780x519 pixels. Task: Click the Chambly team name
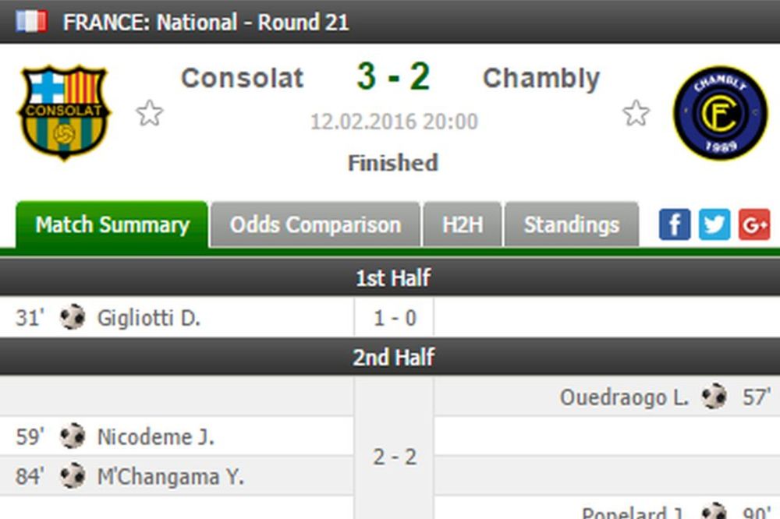point(541,78)
